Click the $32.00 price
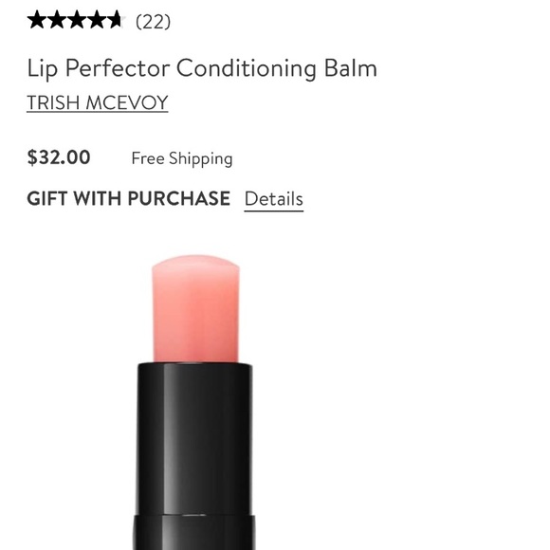The height and width of the screenshot is (550, 550). click(59, 157)
